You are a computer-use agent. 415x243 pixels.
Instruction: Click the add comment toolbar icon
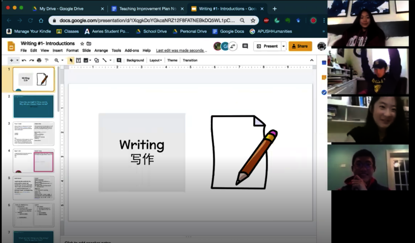(x=119, y=60)
